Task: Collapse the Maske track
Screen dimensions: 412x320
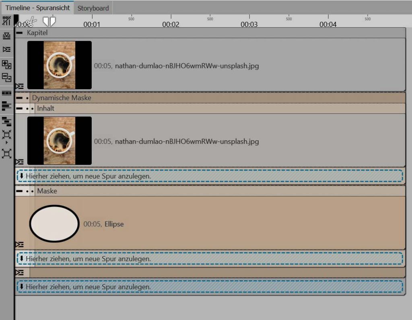Action: pyautogui.click(x=19, y=191)
